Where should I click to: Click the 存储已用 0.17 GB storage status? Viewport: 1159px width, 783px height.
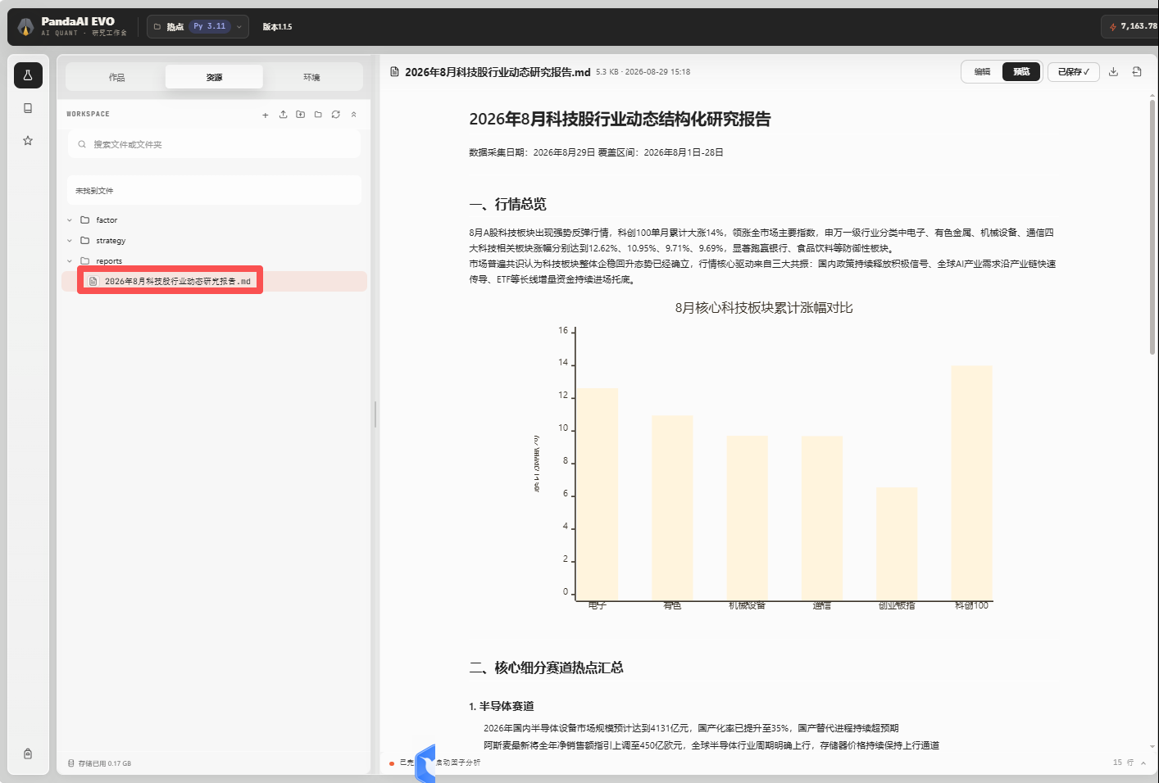99,763
